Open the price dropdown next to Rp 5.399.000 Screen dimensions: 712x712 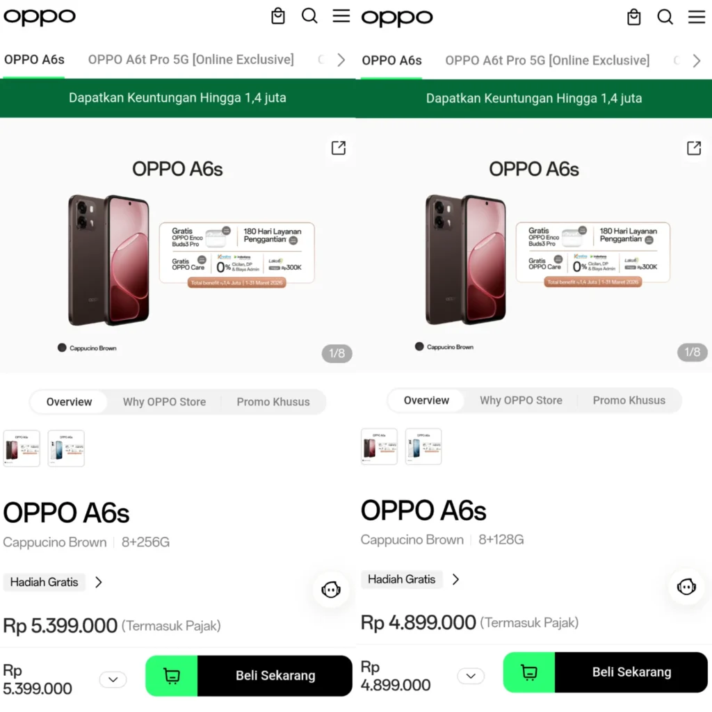coord(113,679)
